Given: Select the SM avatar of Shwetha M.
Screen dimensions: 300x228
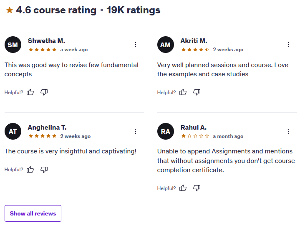Looking at the screenshot, I should pos(13,45).
